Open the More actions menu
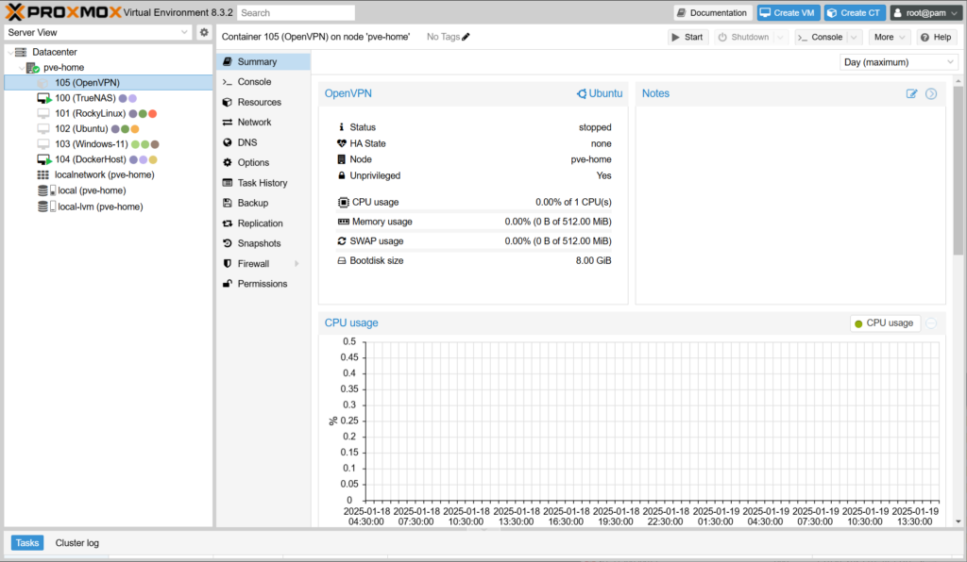Image resolution: width=967 pixels, height=562 pixels. (x=889, y=37)
